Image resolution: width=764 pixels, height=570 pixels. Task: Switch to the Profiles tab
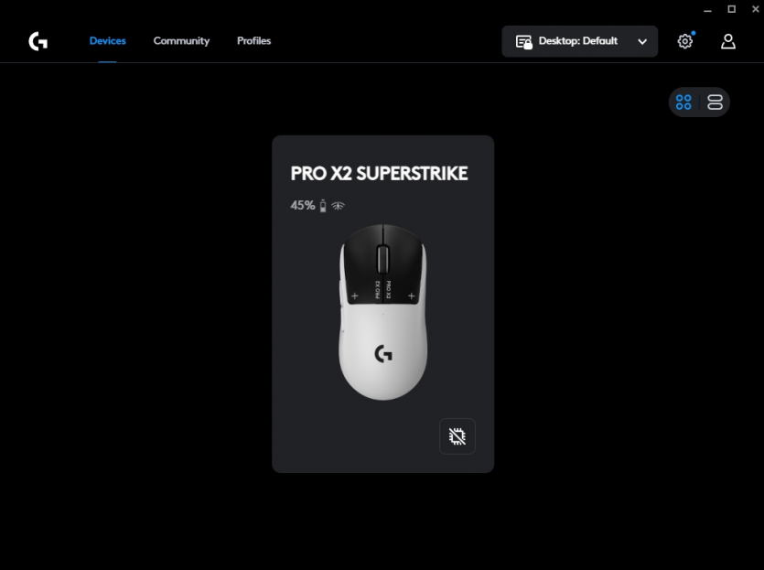click(x=253, y=41)
